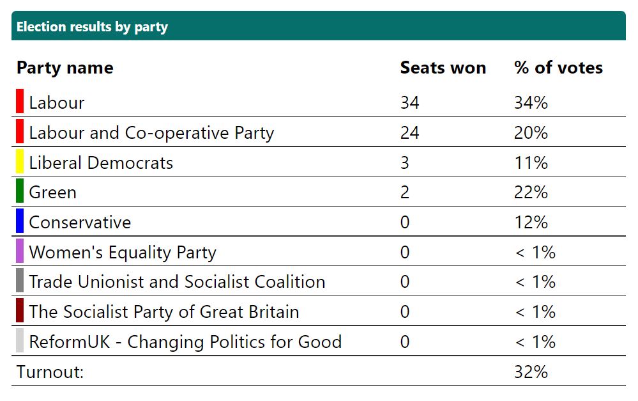Click ReformUK - Changing Politics for Good
Screen dimensions: 638x401
[x=185, y=342]
